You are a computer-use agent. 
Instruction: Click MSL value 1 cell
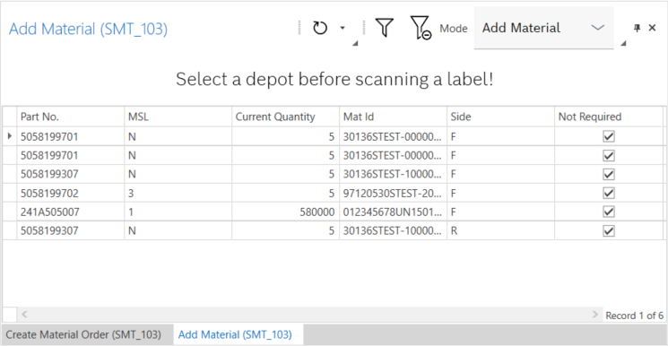point(178,212)
